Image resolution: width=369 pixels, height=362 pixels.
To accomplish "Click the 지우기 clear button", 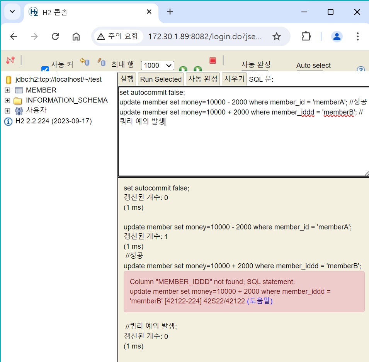I will [x=235, y=79].
